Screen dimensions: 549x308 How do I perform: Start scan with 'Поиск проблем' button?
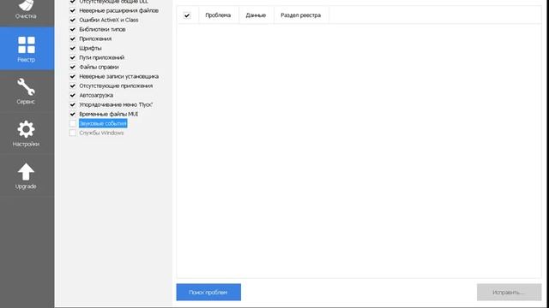[208, 293]
